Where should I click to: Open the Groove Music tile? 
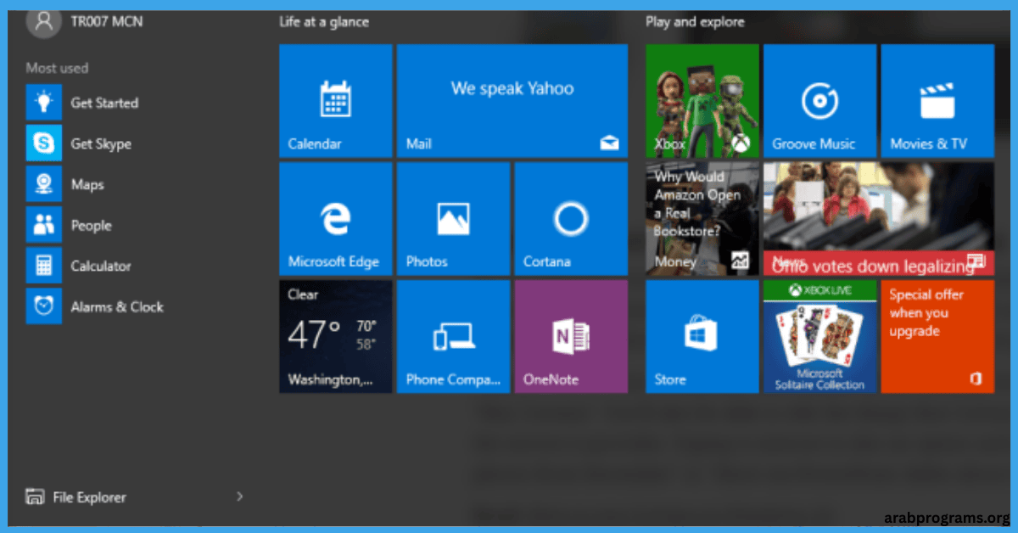(819, 101)
